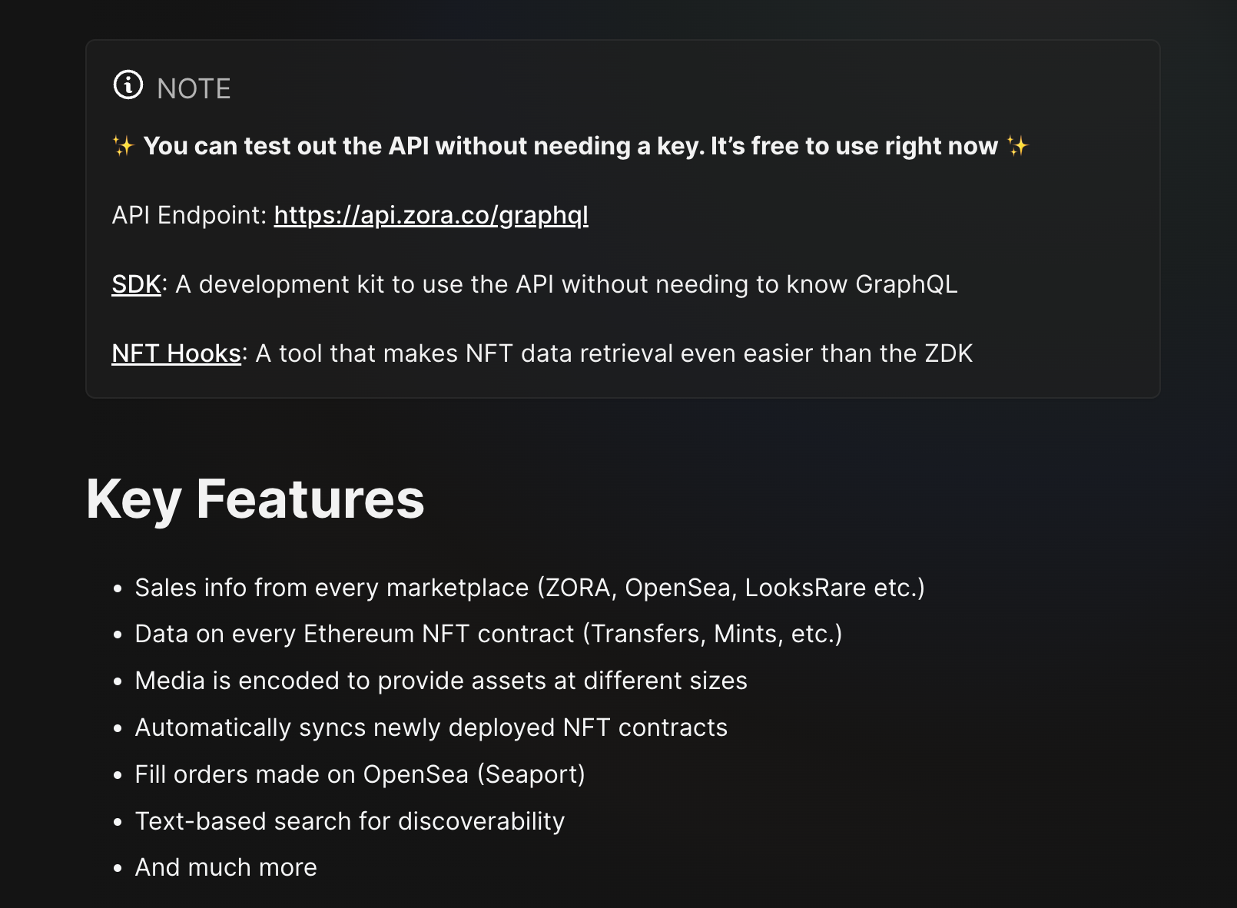Click the NFT Hooks description mentioning ZDK
This screenshot has width=1237, height=908.
pos(614,353)
